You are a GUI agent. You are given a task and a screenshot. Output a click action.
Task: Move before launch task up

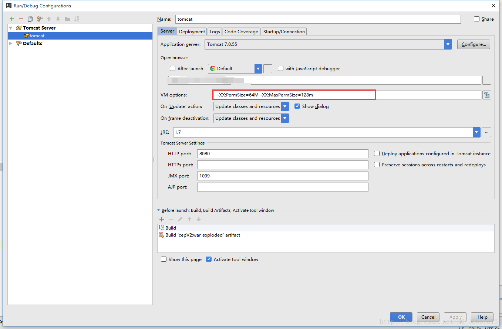(189, 219)
